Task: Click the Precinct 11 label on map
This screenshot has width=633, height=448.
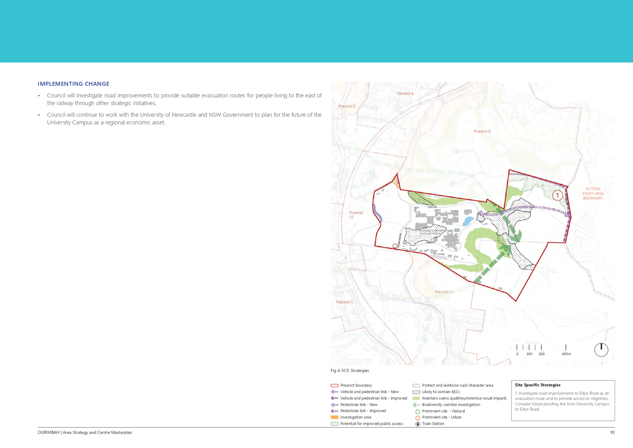Action: point(444,292)
